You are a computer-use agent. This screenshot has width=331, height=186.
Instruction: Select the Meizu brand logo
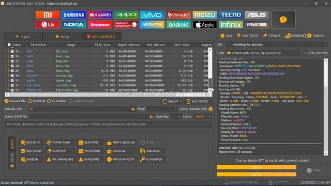[x=205, y=15]
